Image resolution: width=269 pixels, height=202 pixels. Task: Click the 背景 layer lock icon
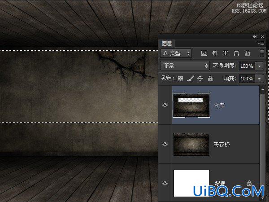click(x=249, y=183)
